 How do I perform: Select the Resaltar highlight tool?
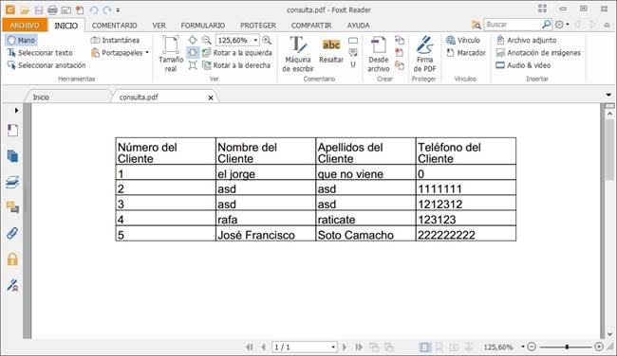(331, 51)
